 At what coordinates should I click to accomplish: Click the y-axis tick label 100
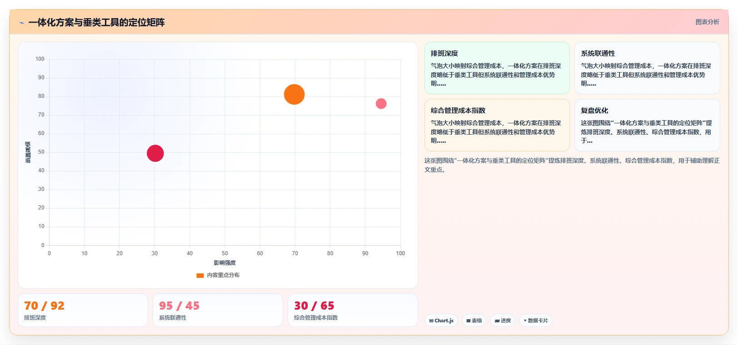tap(40, 59)
